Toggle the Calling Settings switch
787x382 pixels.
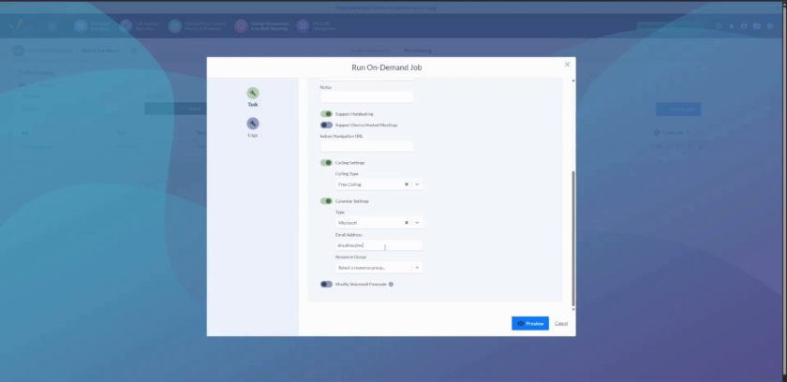coord(326,163)
